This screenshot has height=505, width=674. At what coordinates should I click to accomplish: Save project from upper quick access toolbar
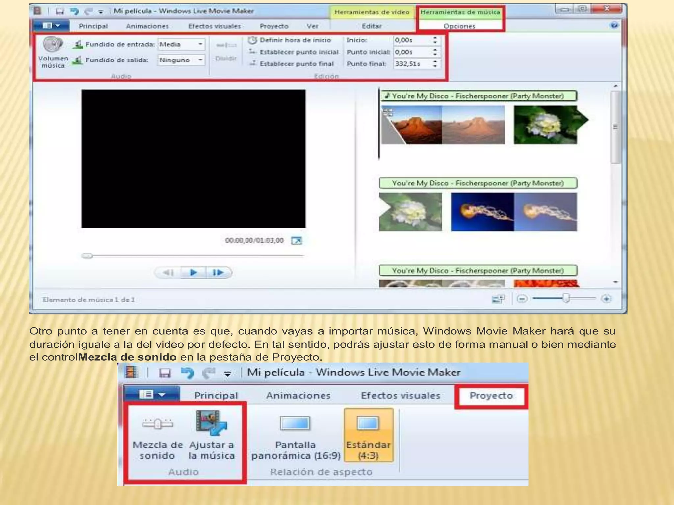60,12
